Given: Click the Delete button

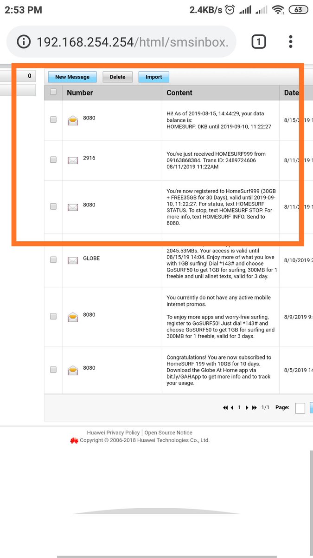Looking at the screenshot, I should coord(117,77).
